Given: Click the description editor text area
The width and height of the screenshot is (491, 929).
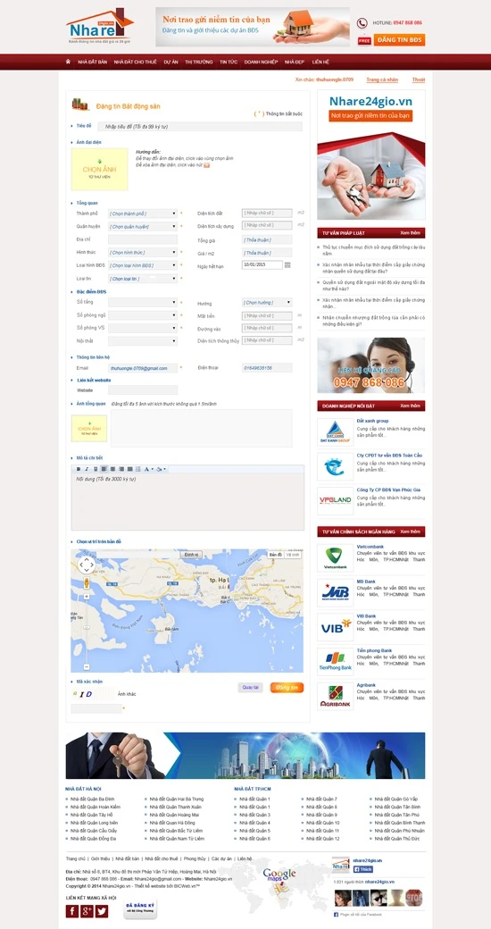Looking at the screenshot, I should (187, 501).
